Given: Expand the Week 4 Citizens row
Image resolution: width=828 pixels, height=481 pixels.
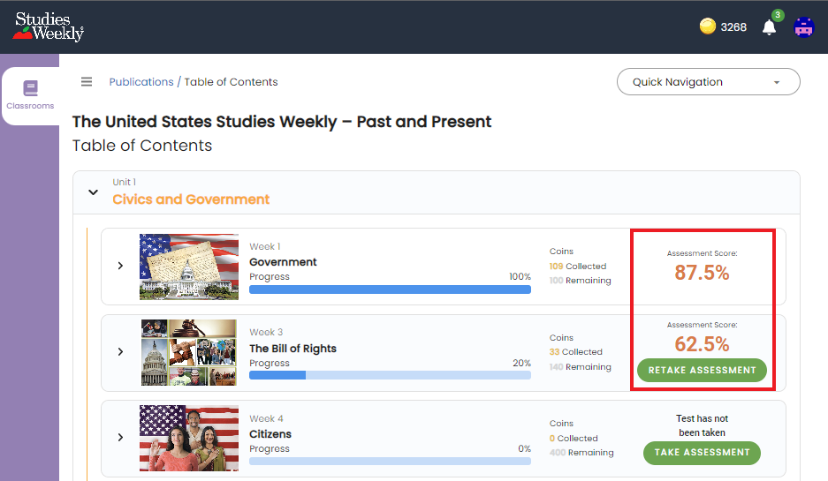Looking at the screenshot, I should point(120,437).
